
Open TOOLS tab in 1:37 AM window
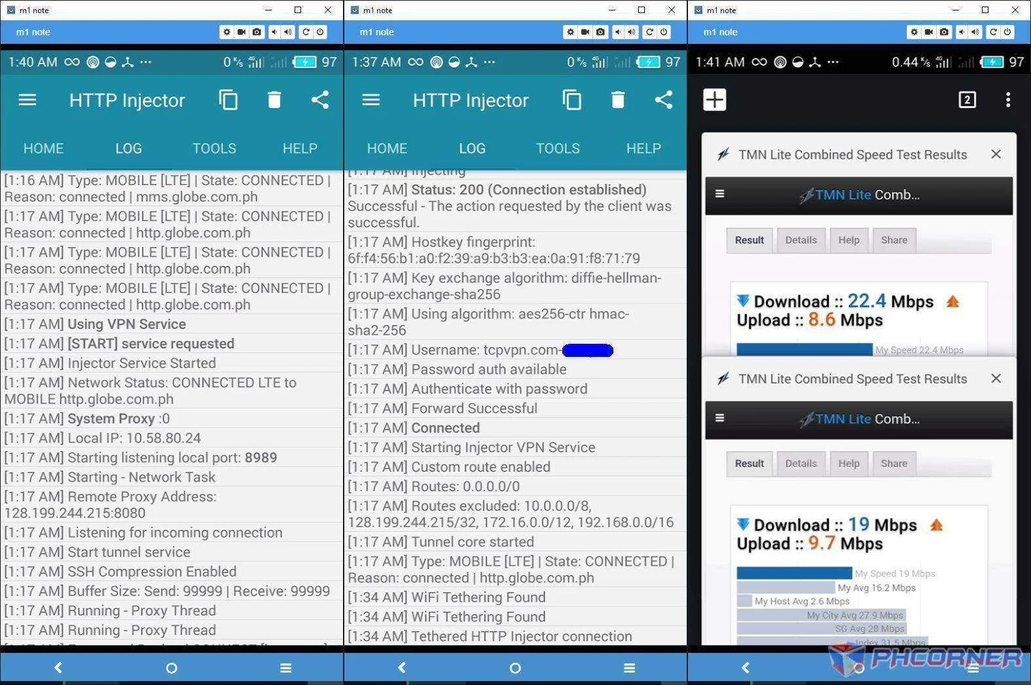coord(558,149)
